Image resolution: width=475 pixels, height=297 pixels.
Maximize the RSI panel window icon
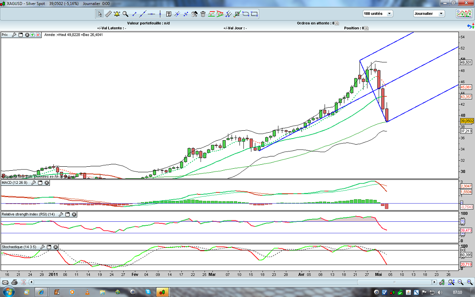(67, 214)
